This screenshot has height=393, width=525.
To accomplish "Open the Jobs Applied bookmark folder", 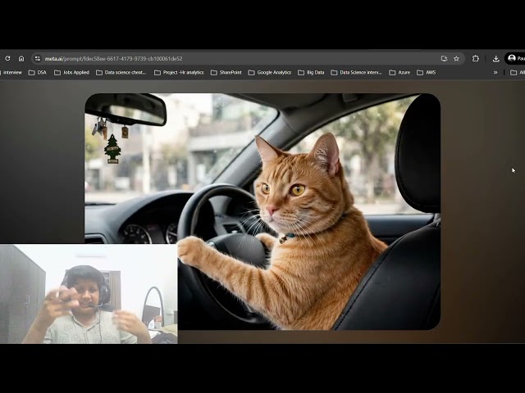I will coord(71,72).
